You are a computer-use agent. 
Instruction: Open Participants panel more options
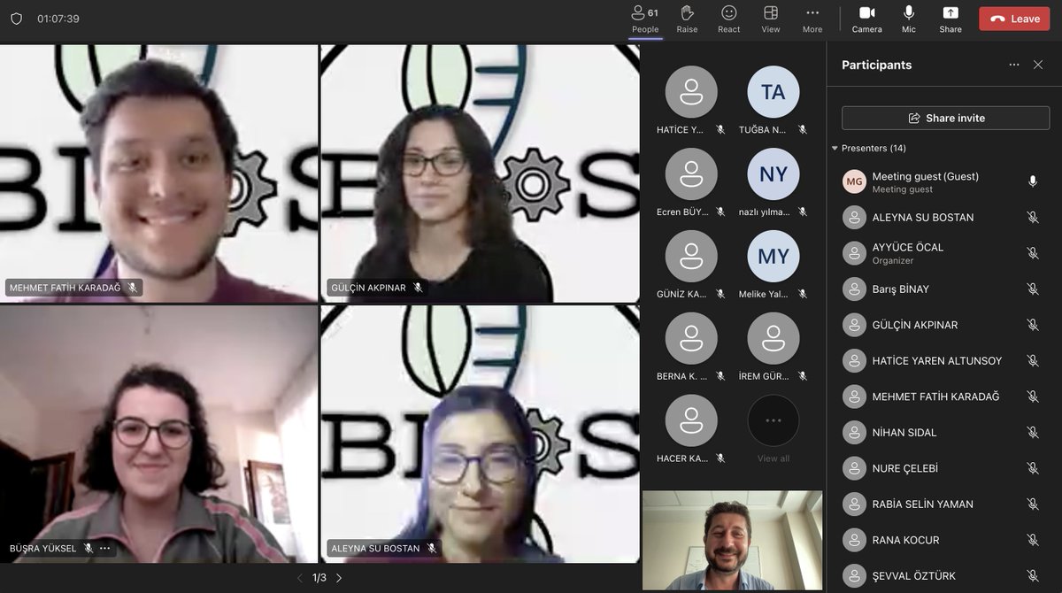(x=1014, y=65)
